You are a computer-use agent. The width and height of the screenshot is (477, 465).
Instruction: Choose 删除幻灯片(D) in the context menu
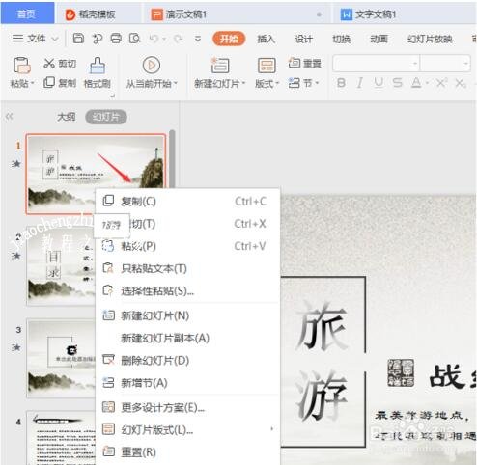click(x=187, y=361)
